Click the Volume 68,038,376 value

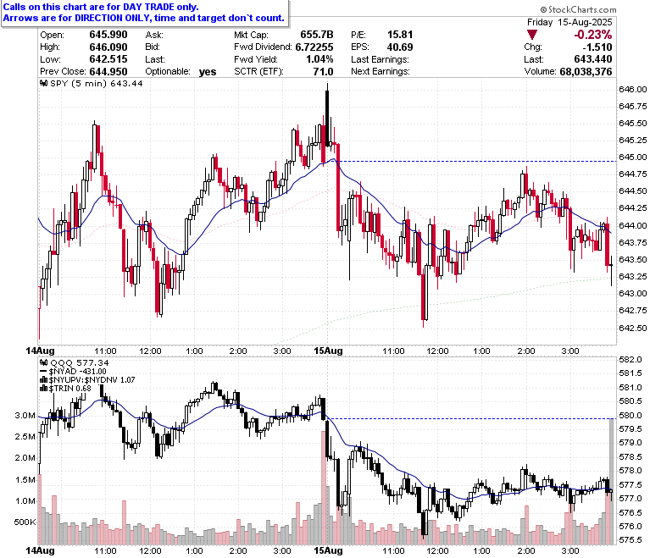(586, 72)
